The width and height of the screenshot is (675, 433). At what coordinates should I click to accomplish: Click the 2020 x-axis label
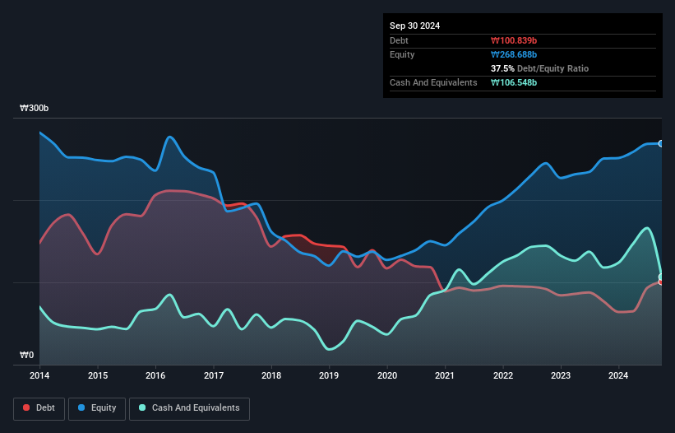pyautogui.click(x=387, y=375)
